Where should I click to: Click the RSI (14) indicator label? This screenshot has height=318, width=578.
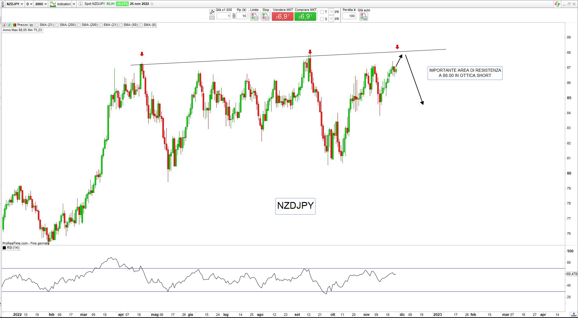pos(13,248)
